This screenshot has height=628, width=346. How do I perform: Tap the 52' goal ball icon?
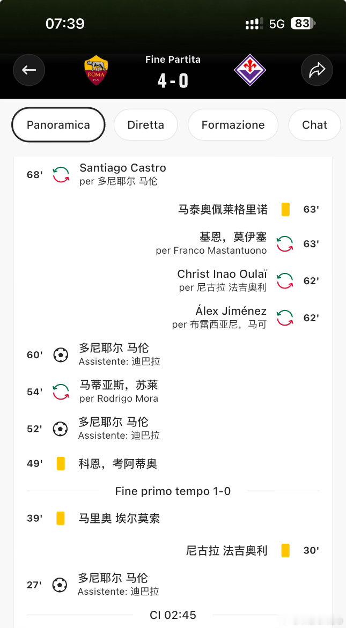tap(60, 429)
